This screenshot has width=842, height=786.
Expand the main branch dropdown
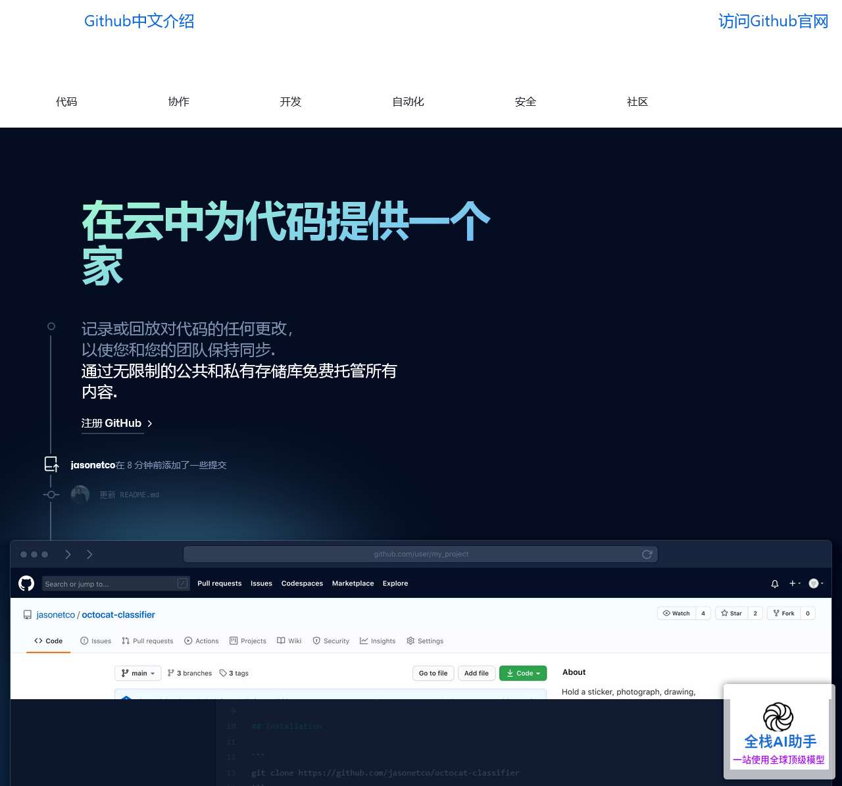(137, 673)
